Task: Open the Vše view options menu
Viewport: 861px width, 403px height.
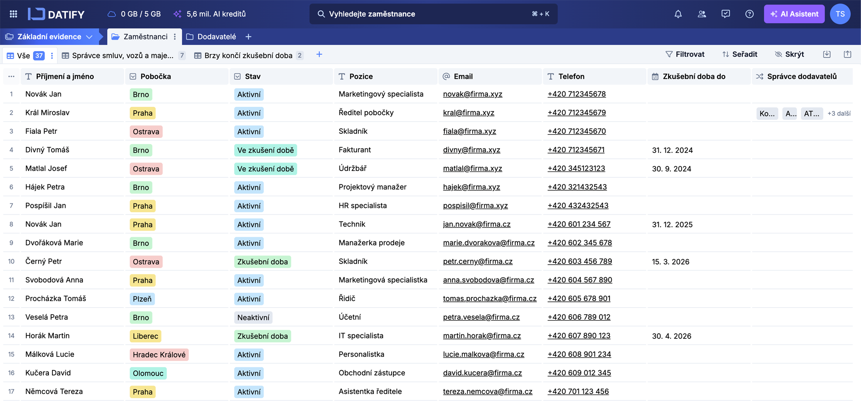Action: pos(52,56)
